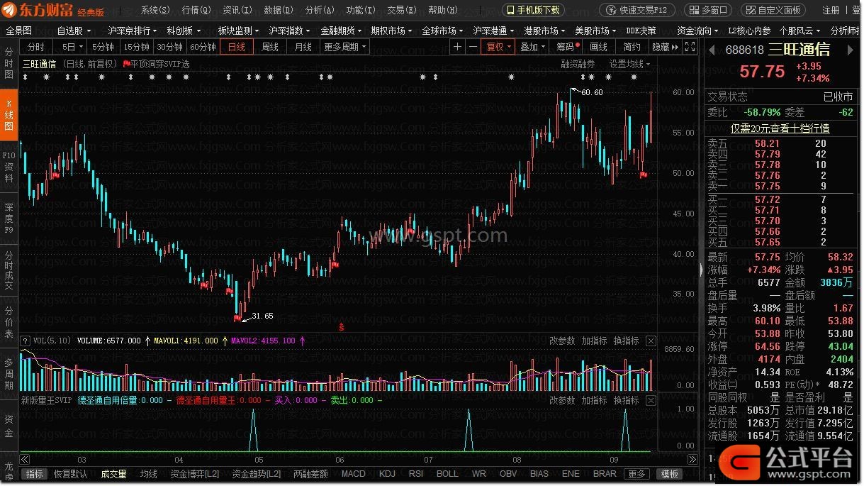Open 分时图 sidebar view
Viewport: 864px width, 486px height.
coord(9,64)
